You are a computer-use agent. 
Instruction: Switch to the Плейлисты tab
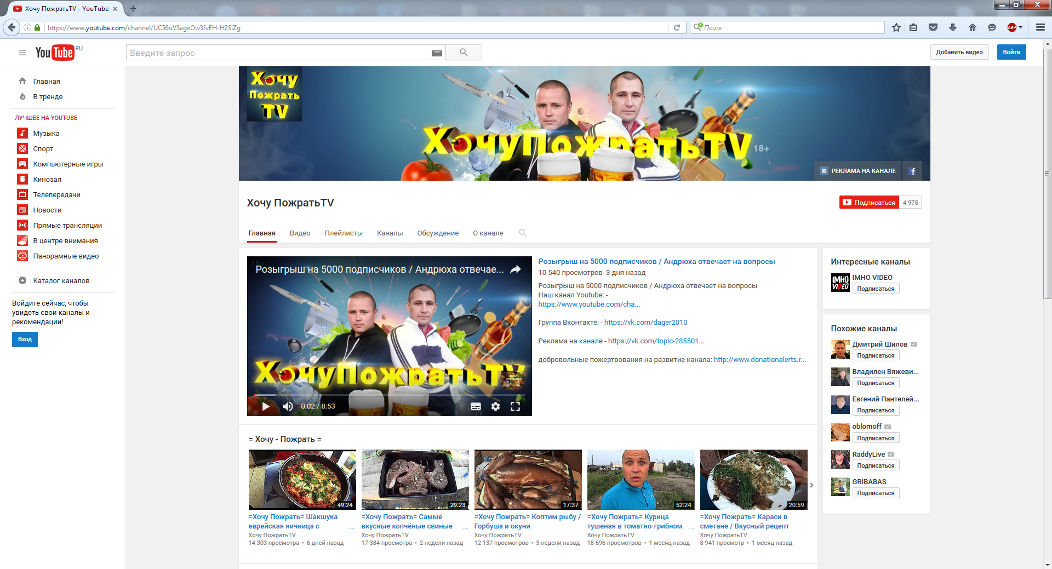pyautogui.click(x=344, y=233)
